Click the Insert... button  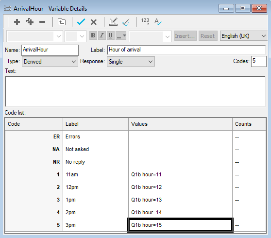tap(185, 36)
